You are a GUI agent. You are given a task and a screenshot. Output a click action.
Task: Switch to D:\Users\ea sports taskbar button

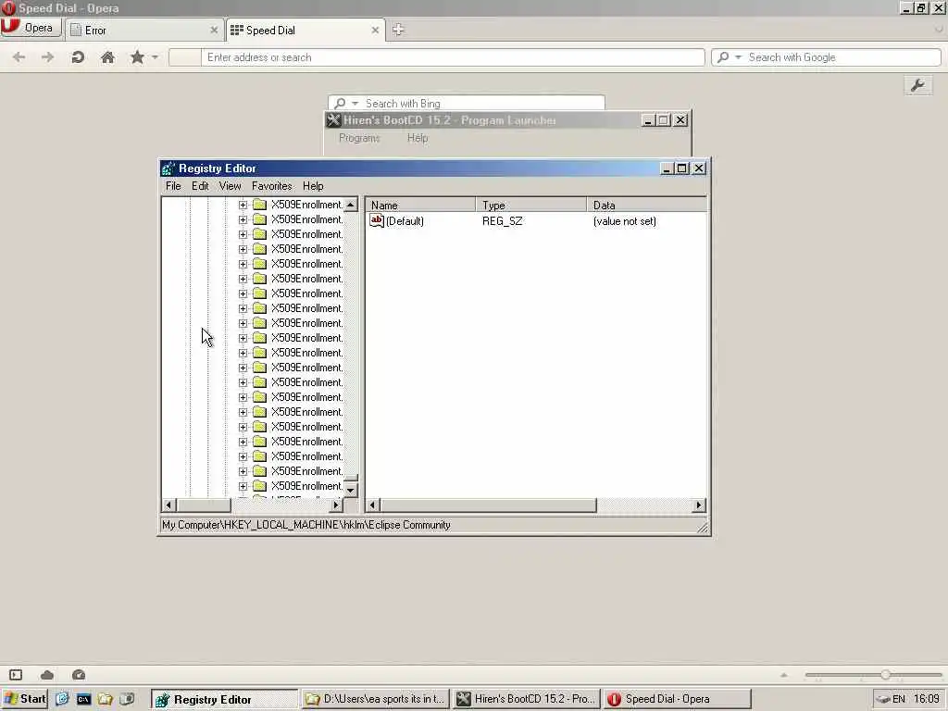coord(376,699)
